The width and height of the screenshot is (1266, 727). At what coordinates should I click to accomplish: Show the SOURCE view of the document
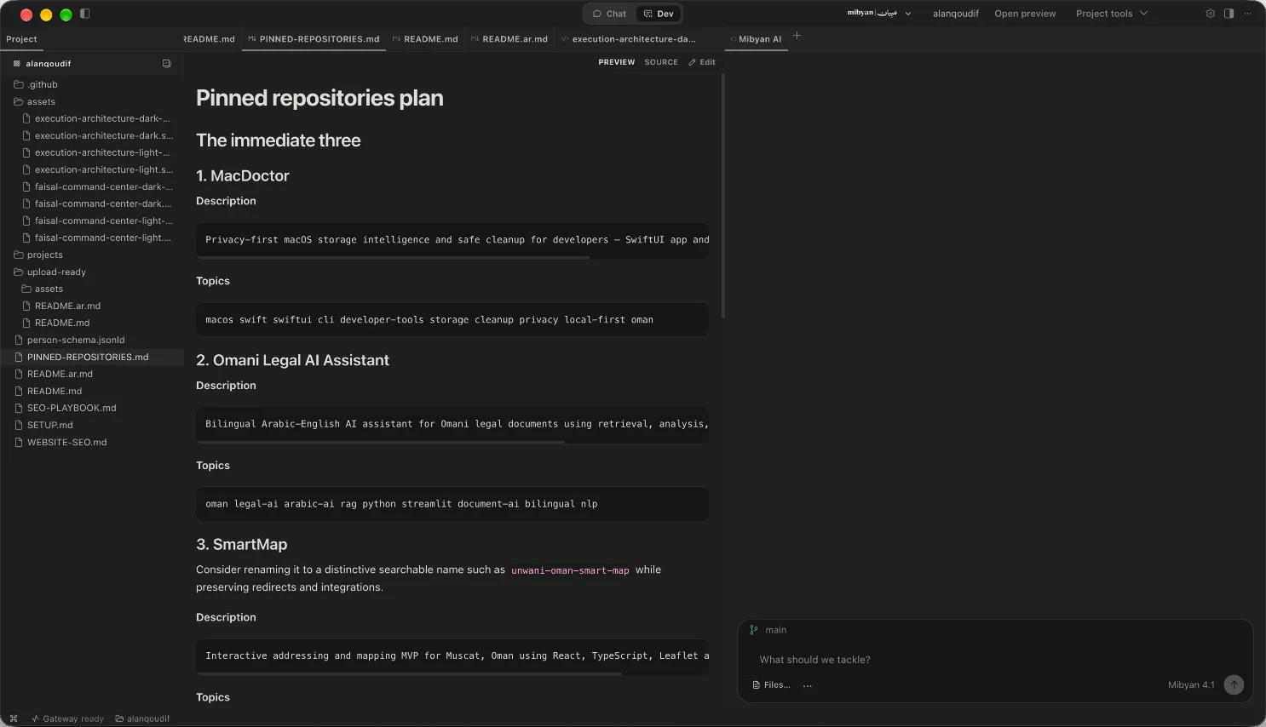click(x=661, y=62)
